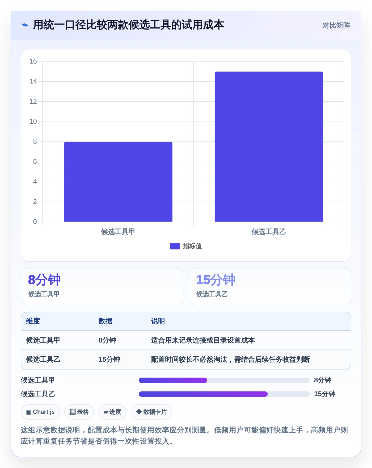Click the 表格 tag chip
The width and height of the screenshot is (372, 468).
click(x=79, y=412)
